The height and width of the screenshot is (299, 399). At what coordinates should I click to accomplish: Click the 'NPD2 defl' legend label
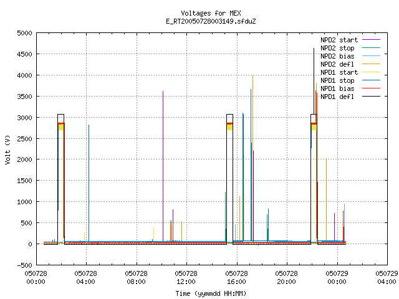337,64
